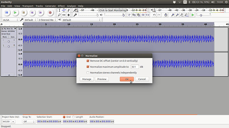Click the Zoom Out toolbar icon
The width and height of the screenshot is (229, 128).
coord(177,15)
